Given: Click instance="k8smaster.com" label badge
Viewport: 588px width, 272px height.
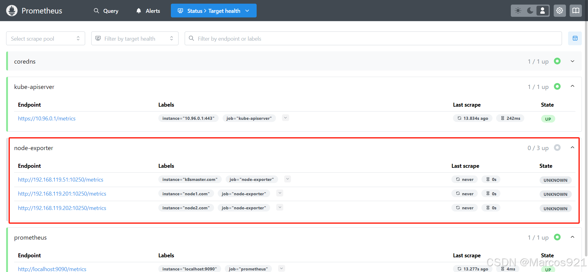Looking at the screenshot, I should point(190,179).
